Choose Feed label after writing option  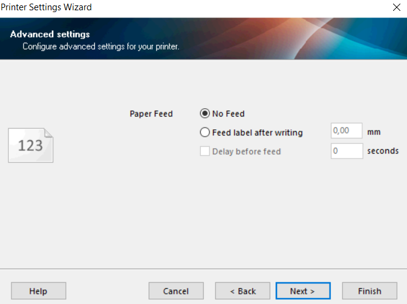[204, 132]
